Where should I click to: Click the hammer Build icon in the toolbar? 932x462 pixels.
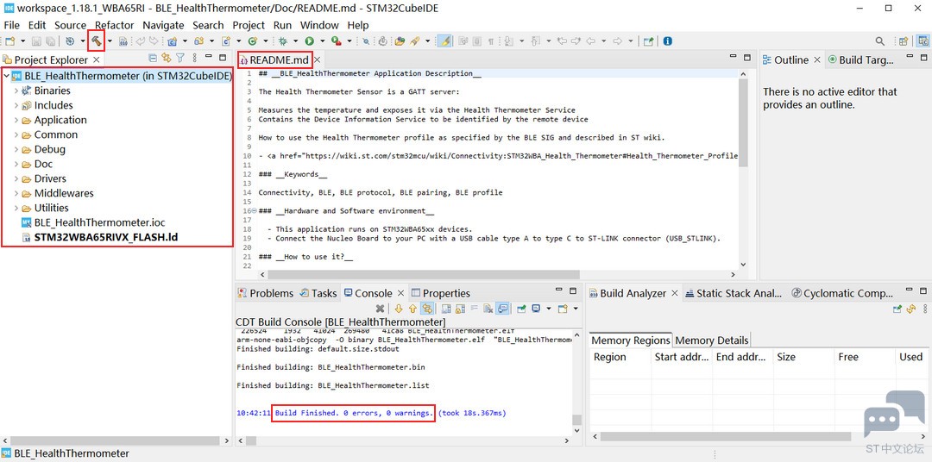97,41
